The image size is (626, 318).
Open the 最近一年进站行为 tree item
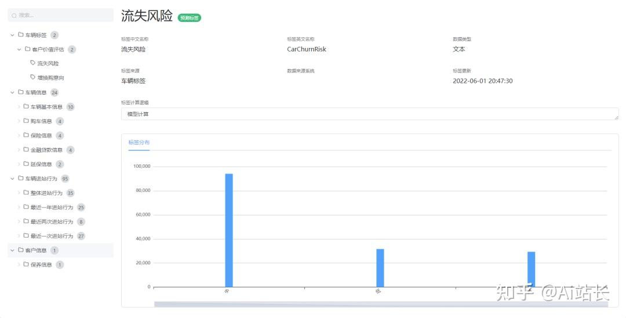coord(52,208)
